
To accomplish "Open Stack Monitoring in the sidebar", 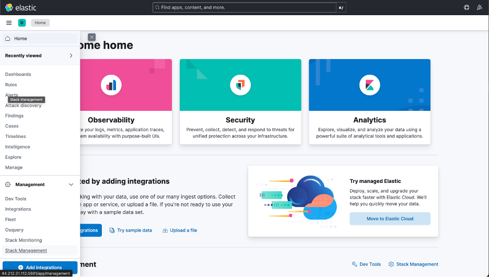I will 24,240.
